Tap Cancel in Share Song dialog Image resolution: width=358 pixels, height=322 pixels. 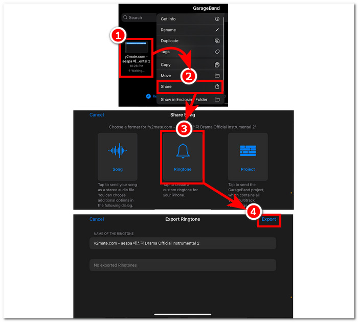[x=97, y=115]
